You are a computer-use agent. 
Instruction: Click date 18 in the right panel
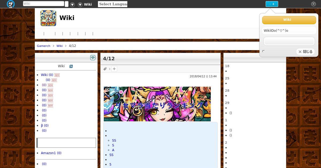[227, 66]
